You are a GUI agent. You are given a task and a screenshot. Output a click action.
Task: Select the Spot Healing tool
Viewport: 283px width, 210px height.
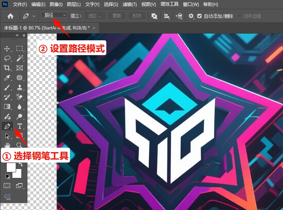tap(19, 78)
